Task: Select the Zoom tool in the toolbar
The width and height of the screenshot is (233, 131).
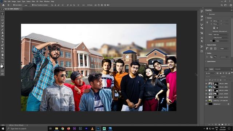Action: (x=3, y=58)
